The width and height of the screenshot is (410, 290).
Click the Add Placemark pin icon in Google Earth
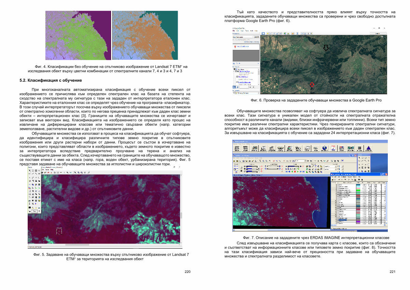(x=268, y=33)
